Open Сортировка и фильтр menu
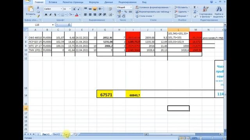 [x=206, y=12]
